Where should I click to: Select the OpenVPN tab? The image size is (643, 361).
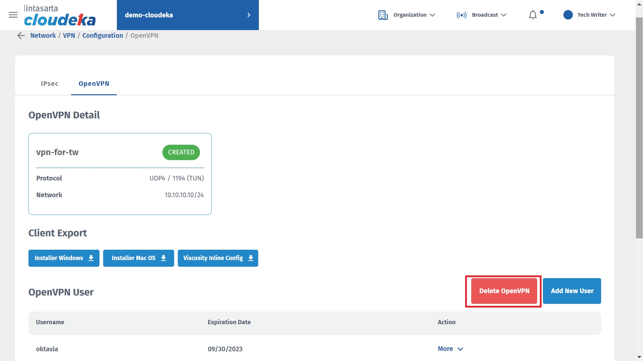click(94, 84)
